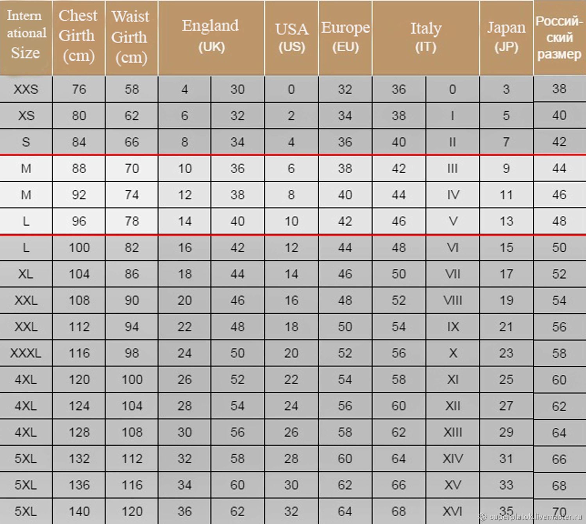This screenshot has width=586, height=524.
Task: Click the Italy (IT) header cell
Action: (x=426, y=37)
